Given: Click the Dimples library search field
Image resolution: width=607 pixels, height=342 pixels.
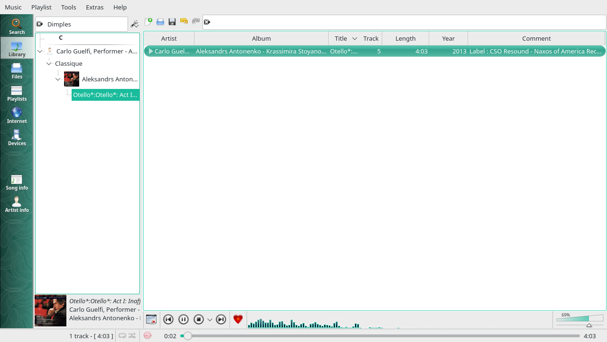Looking at the screenshot, I should click(85, 24).
